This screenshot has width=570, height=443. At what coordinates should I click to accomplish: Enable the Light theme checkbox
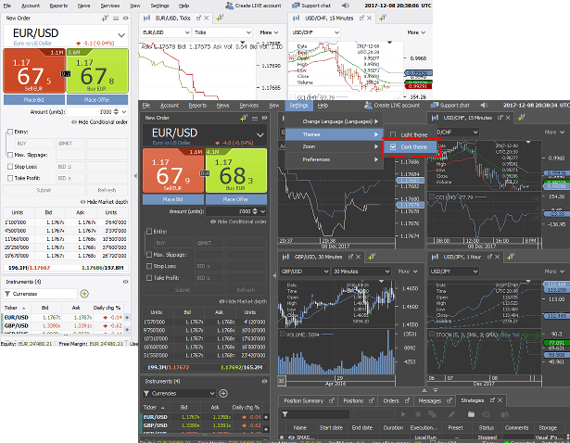(x=392, y=135)
